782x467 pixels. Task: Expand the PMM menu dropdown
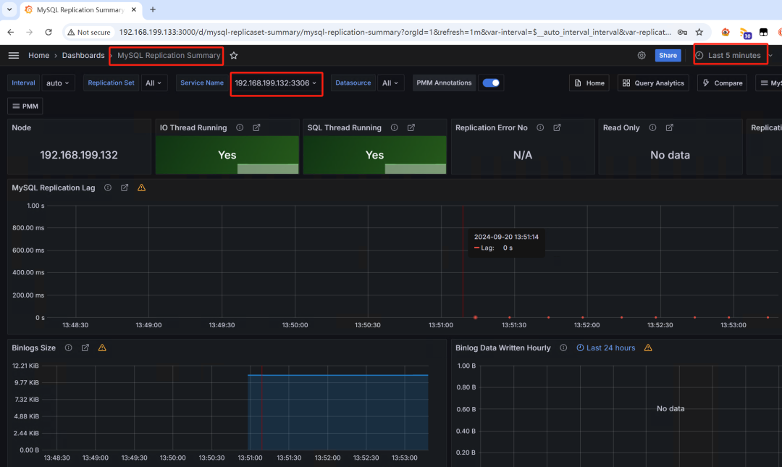pos(25,106)
